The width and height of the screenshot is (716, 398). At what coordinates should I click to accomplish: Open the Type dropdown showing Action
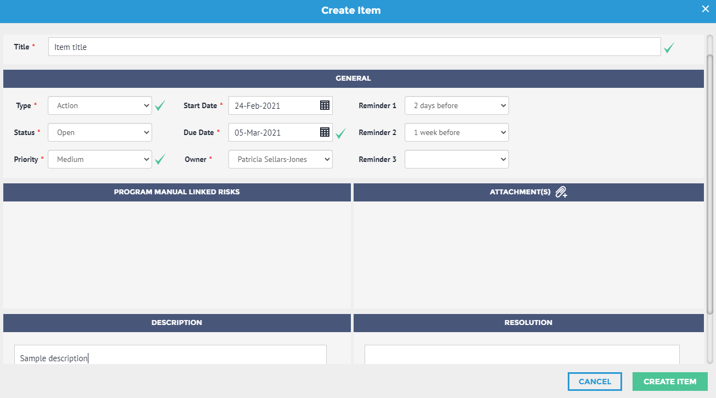[100, 105]
